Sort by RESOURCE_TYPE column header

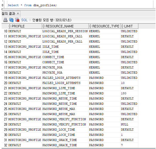[x=104, y=26]
